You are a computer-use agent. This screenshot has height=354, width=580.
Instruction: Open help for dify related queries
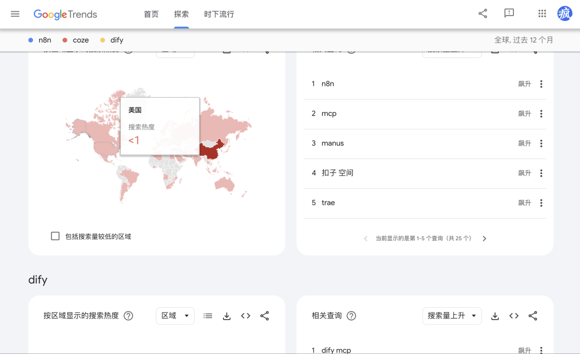tap(351, 316)
